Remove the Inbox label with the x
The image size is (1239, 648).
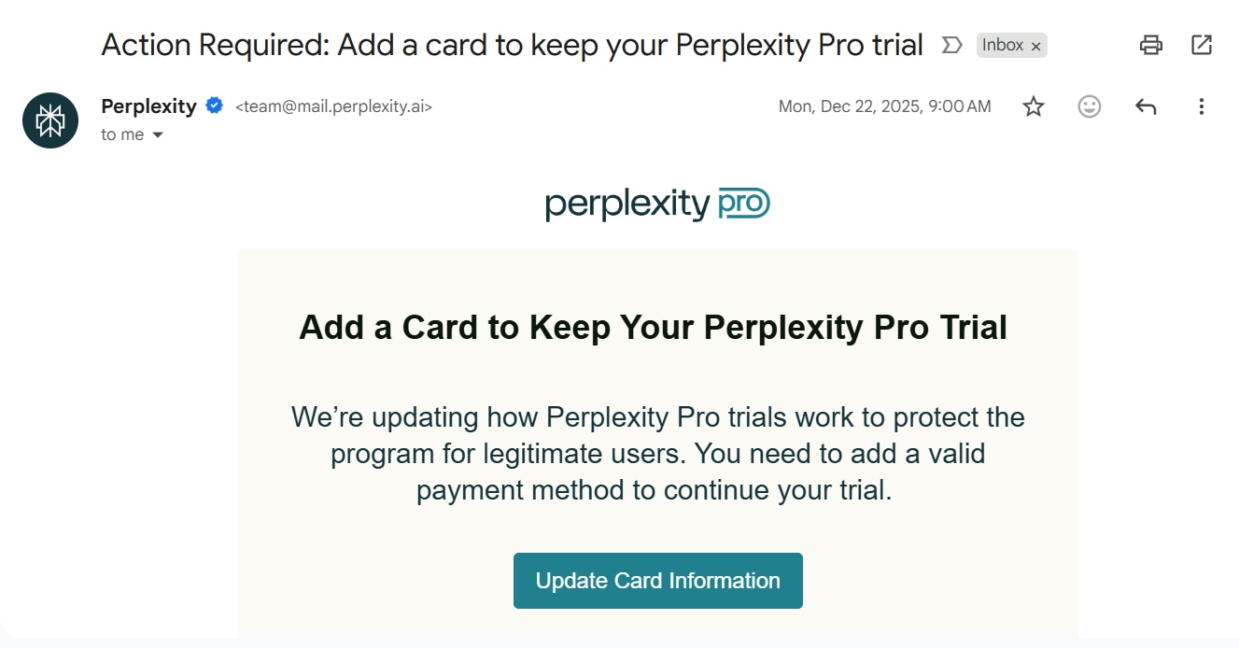pos(1035,46)
